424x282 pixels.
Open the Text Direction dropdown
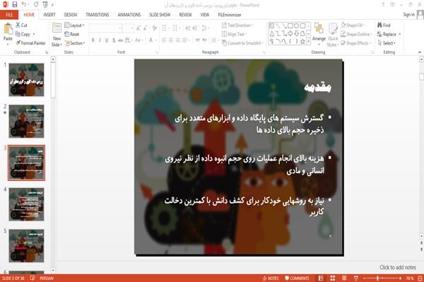[x=237, y=25]
